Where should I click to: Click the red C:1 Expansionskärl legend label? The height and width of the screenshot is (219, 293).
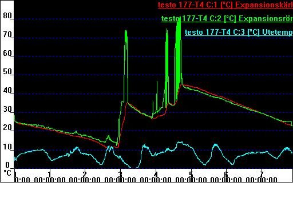pos(225,5)
